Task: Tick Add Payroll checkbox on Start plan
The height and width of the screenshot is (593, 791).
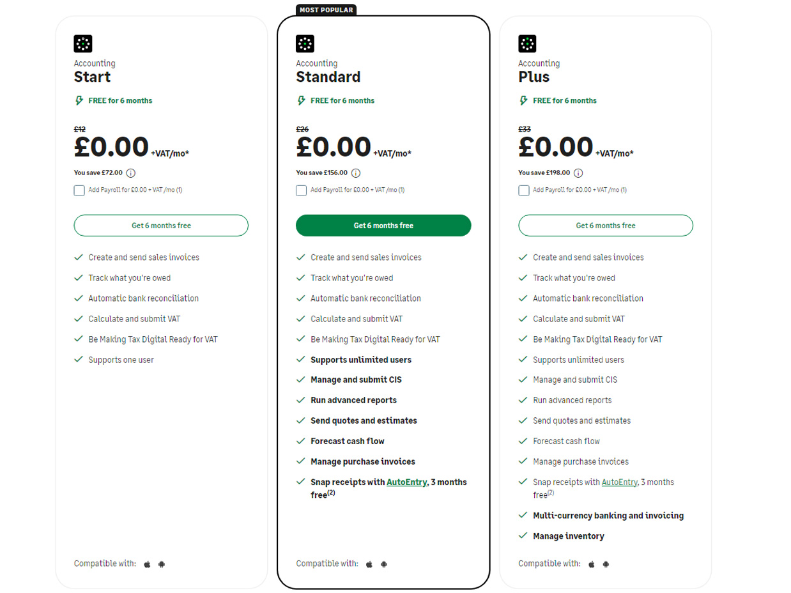Action: [x=79, y=190]
